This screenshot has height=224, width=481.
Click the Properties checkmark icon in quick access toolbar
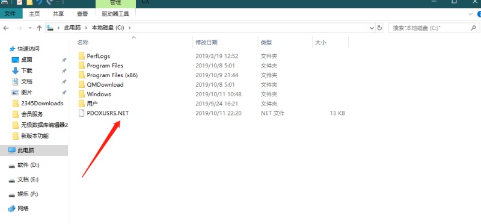pos(19,2)
